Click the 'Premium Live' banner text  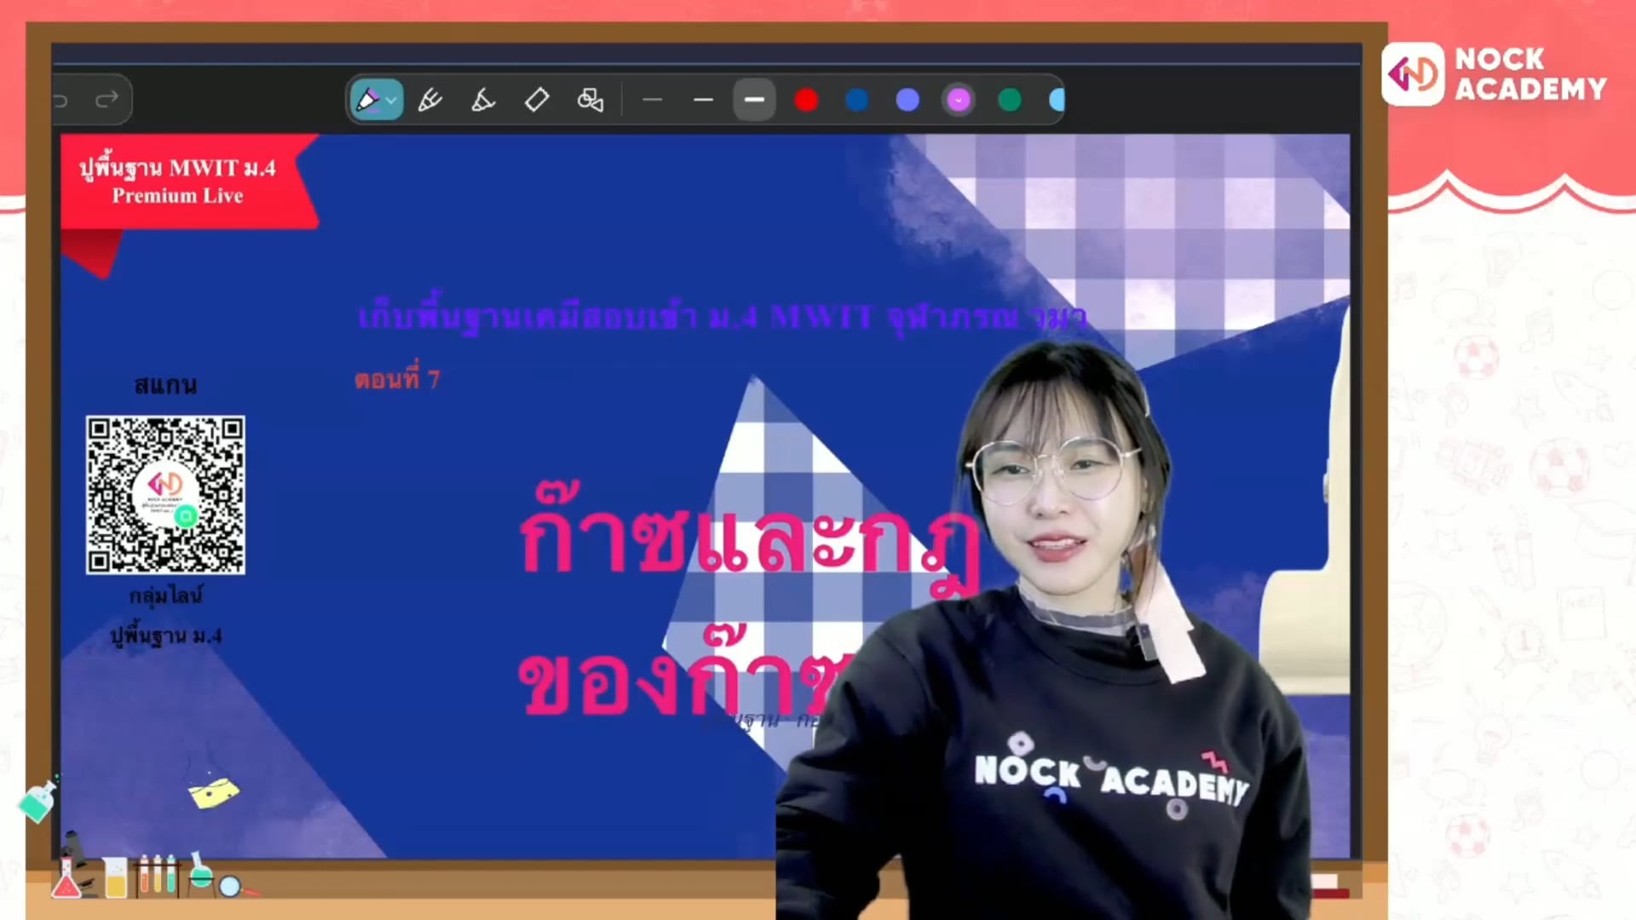[177, 196]
